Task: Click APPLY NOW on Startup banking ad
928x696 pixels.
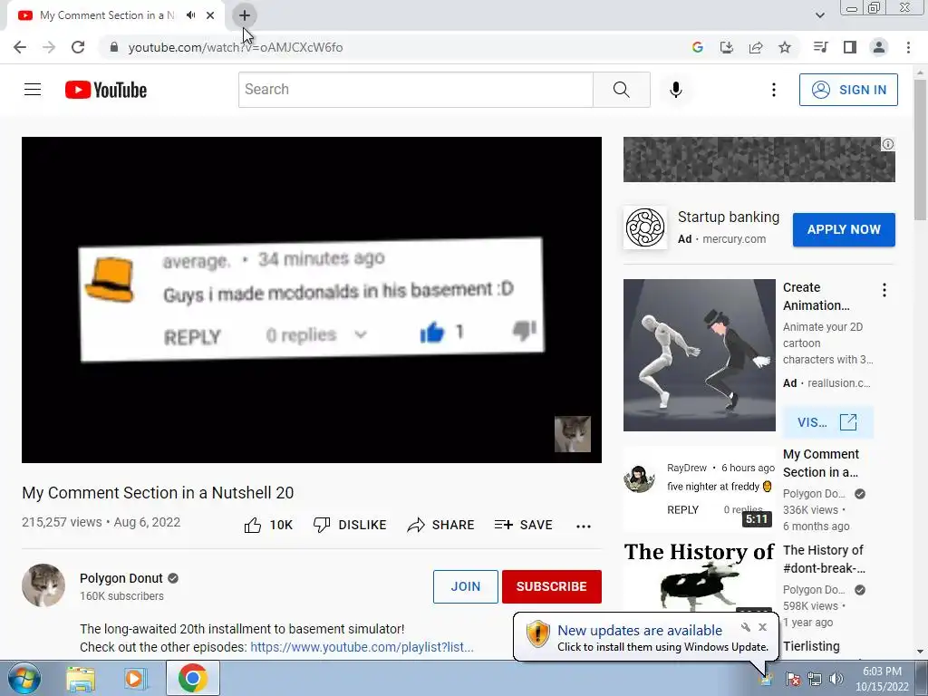Action: pos(844,229)
